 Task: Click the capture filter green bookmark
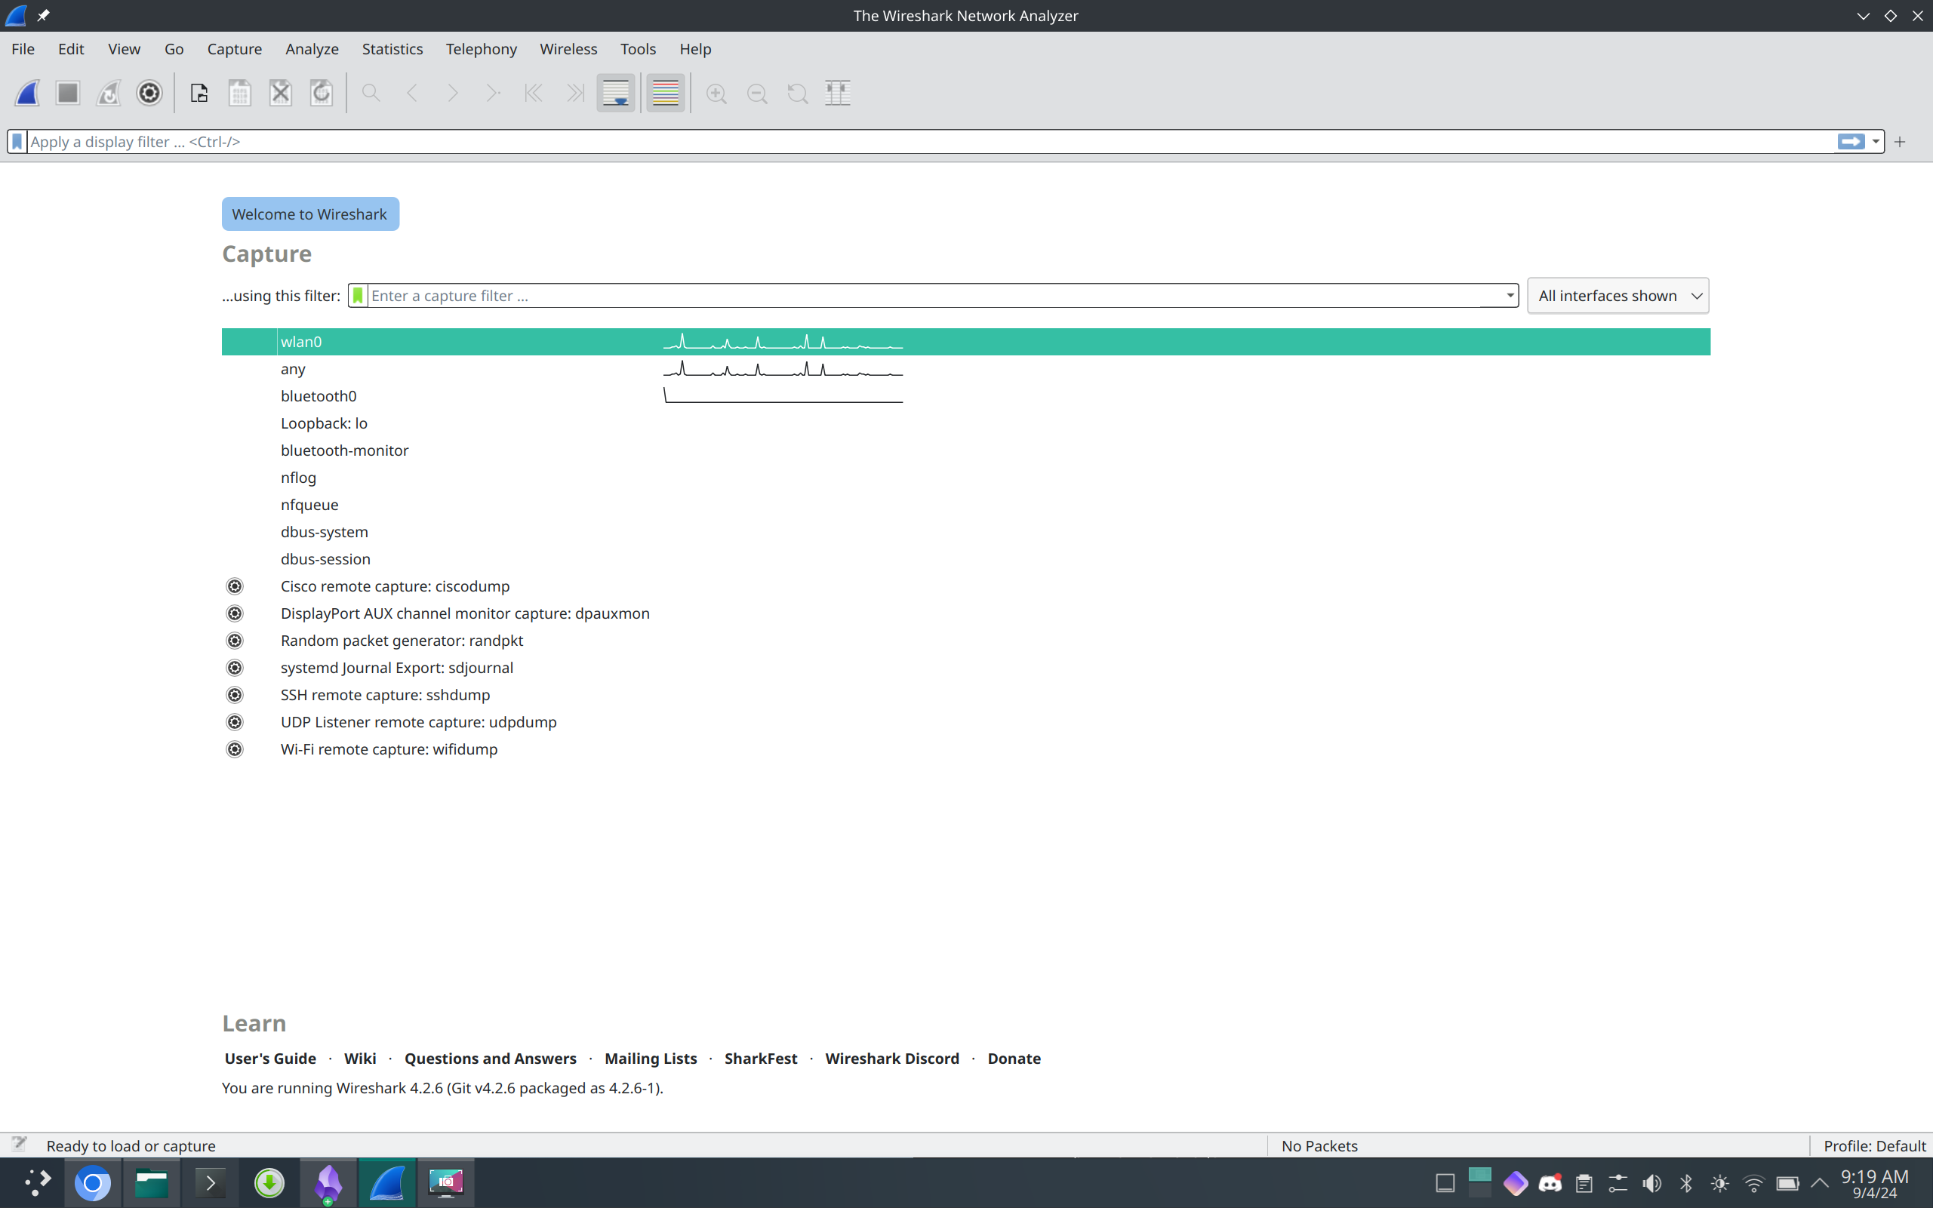point(358,296)
